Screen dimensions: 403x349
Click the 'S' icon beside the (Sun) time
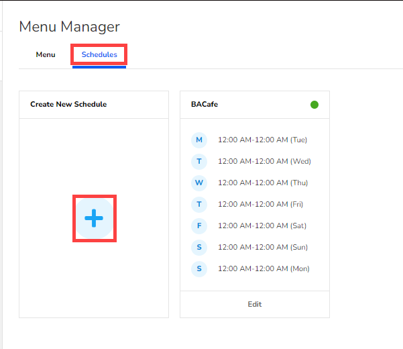click(199, 248)
